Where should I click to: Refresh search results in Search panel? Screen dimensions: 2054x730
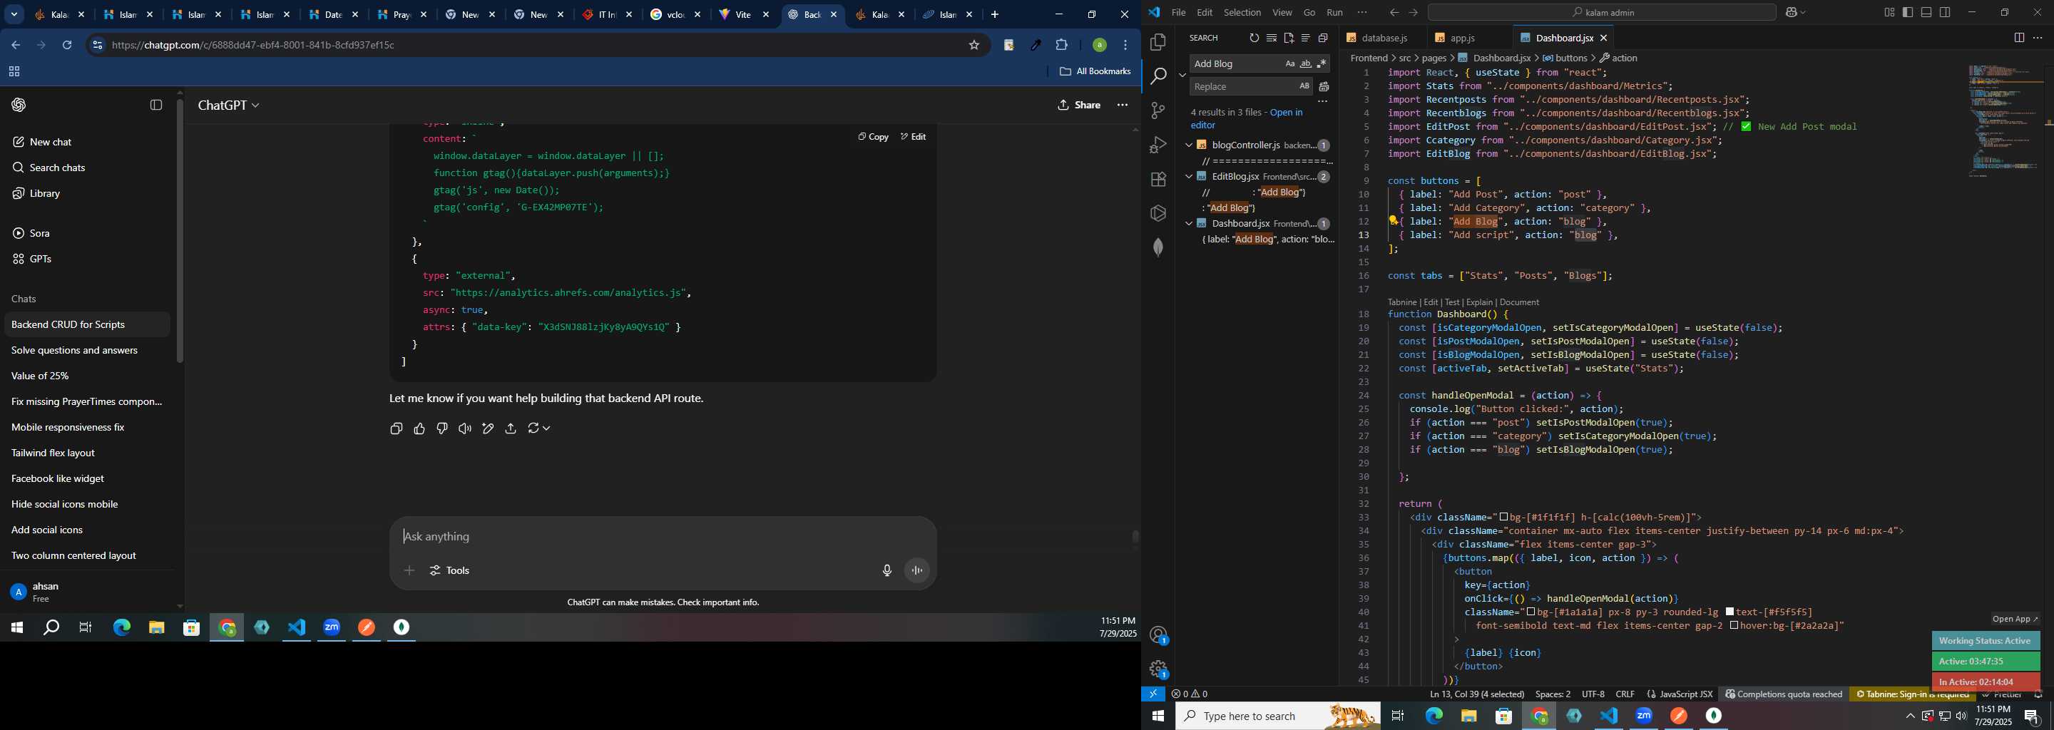[x=1254, y=38]
